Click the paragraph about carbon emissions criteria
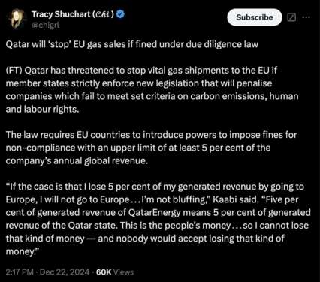320x282 pixels. coord(152,90)
